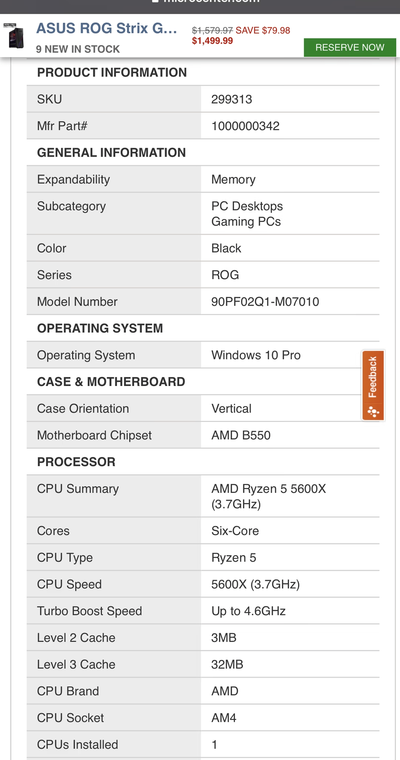The height and width of the screenshot is (760, 400).
Task: Click the Feedback dots icon
Action: (x=373, y=412)
